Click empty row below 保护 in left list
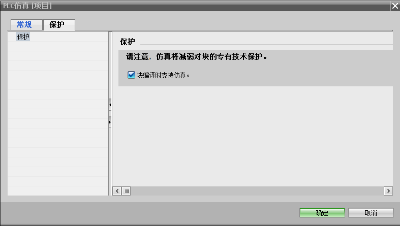This screenshot has height=226, width=400. pos(58,46)
